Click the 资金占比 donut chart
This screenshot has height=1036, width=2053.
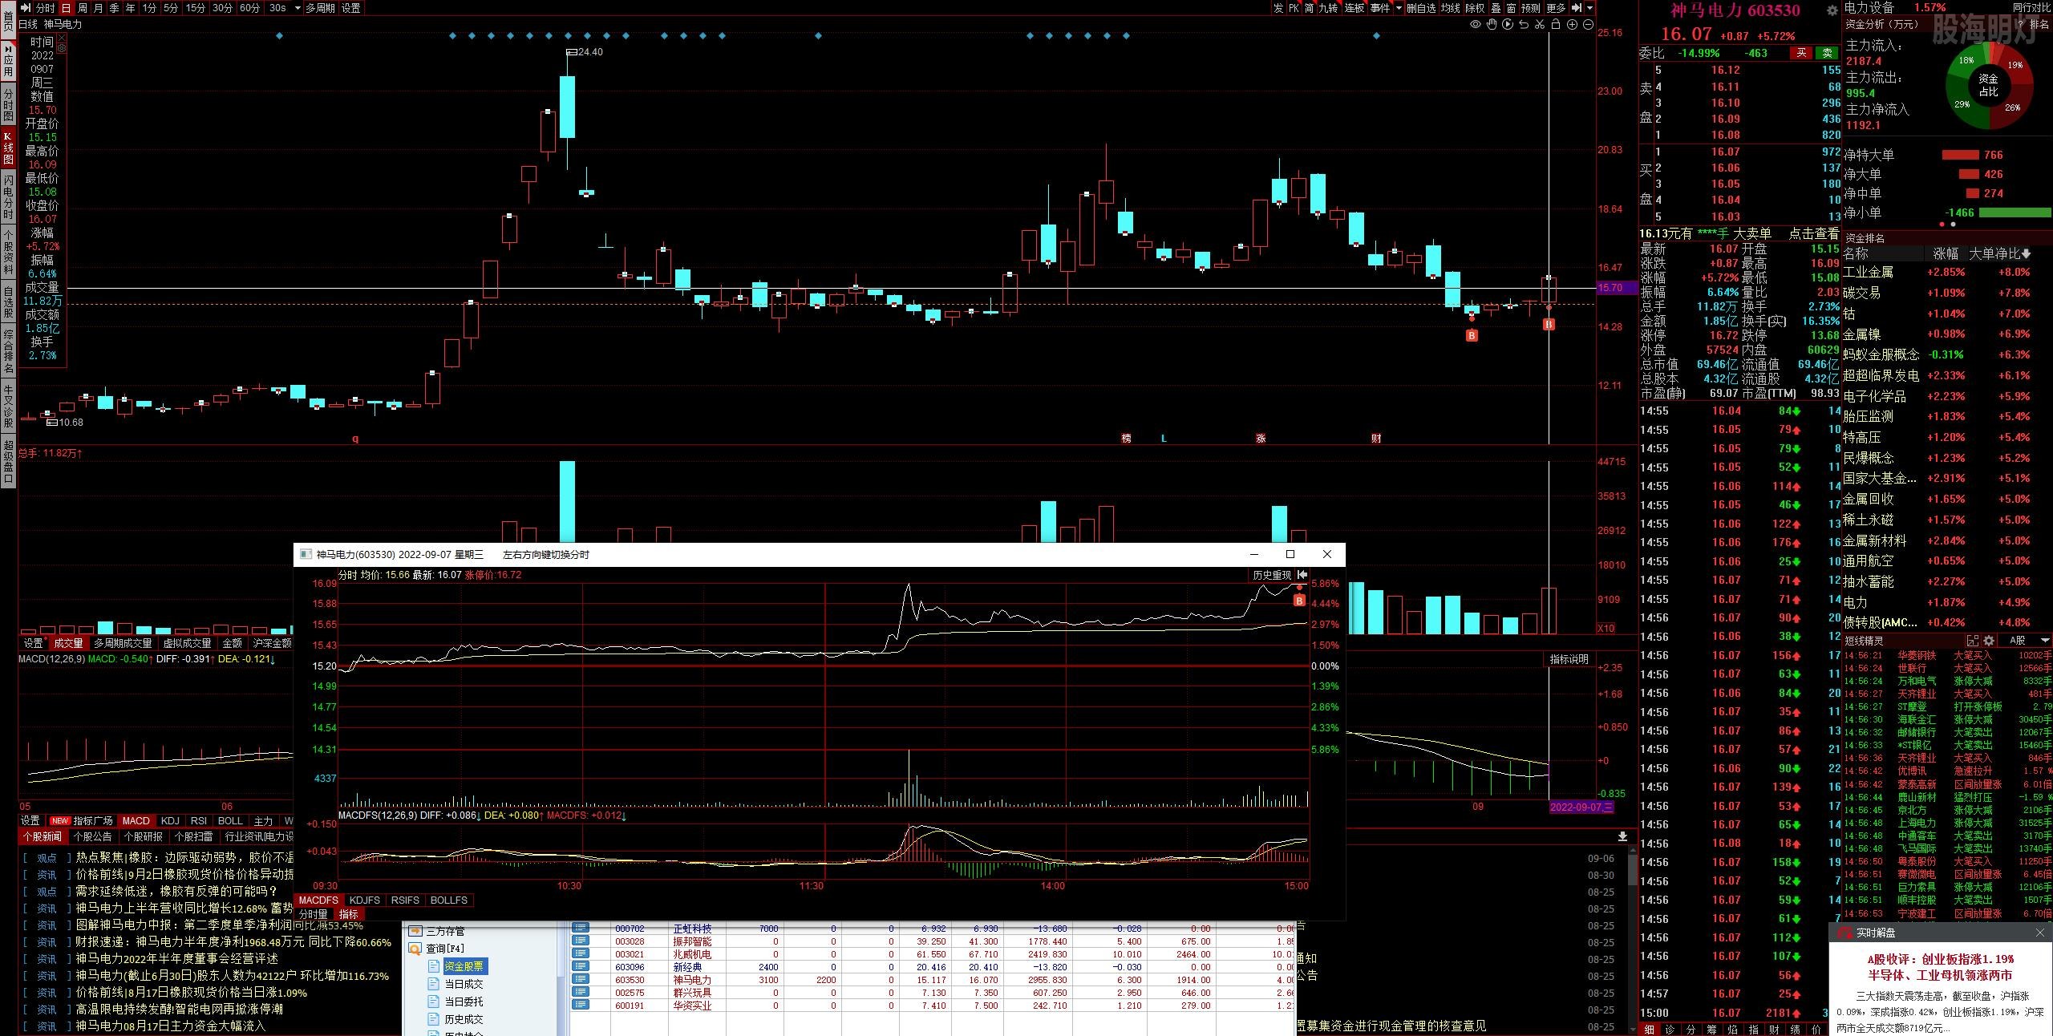coord(1988,85)
